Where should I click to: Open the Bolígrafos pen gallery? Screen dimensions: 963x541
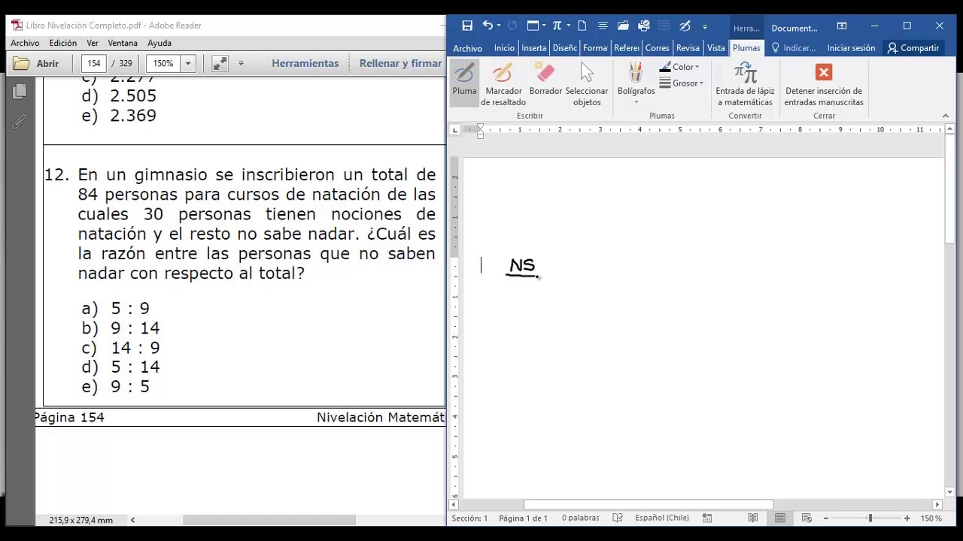636,84
